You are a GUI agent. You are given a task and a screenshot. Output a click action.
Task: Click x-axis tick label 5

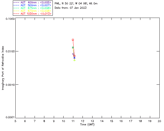coord(15,121)
